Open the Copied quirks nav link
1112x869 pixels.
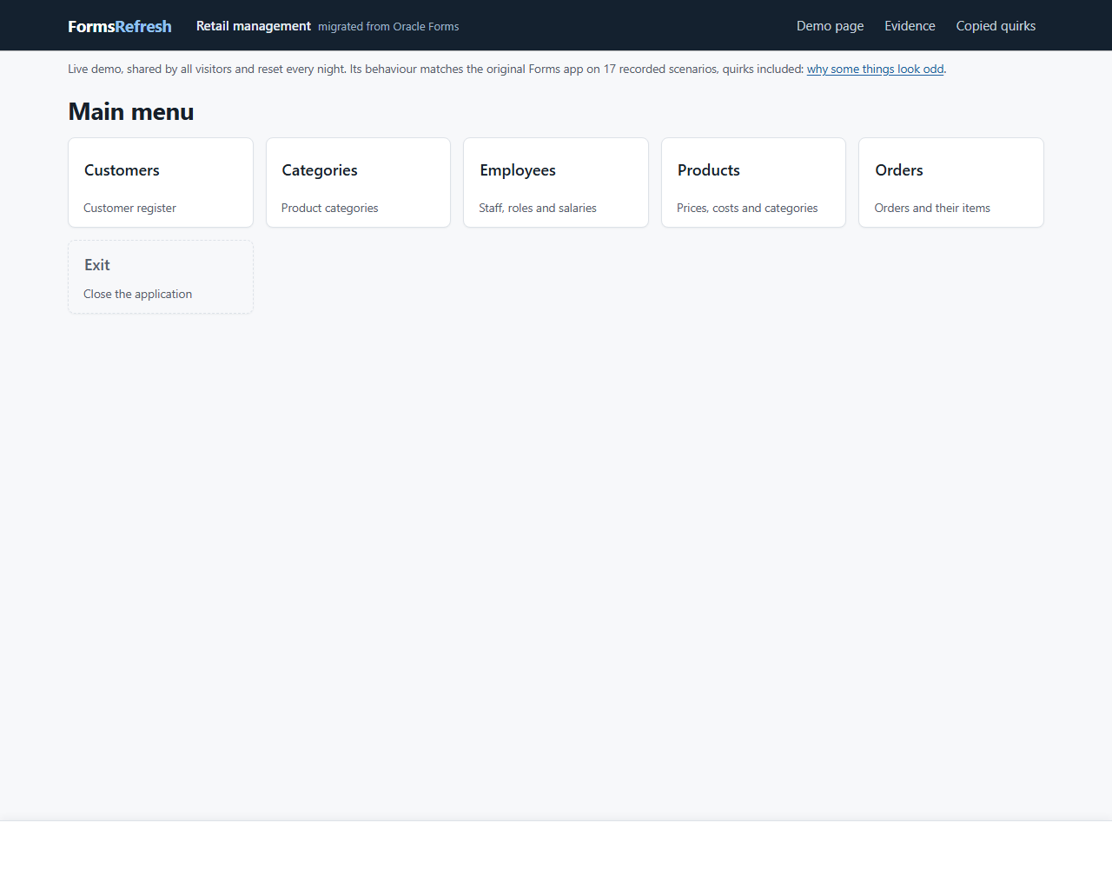(x=996, y=26)
